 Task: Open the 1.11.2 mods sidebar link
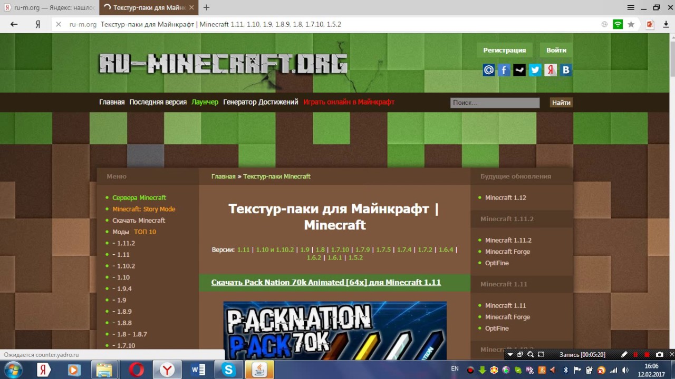(123, 243)
